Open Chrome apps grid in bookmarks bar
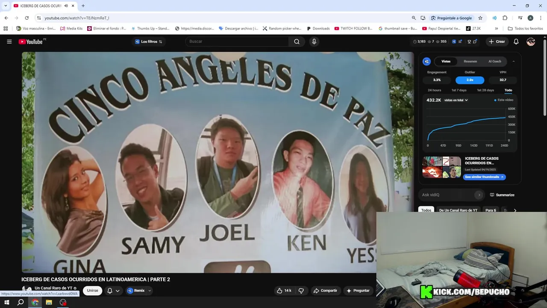Image resolution: width=547 pixels, height=308 pixels. 6,29
